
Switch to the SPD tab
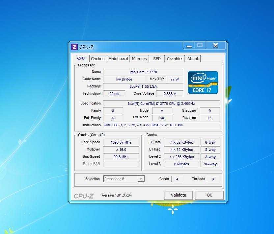pyautogui.click(x=157, y=59)
